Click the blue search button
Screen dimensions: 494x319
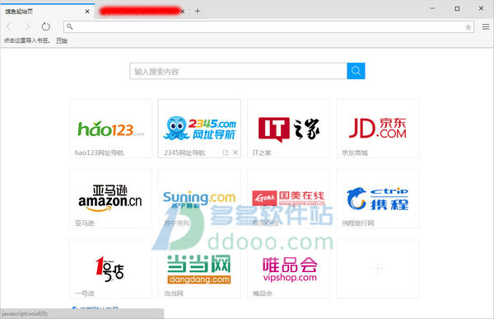point(356,71)
